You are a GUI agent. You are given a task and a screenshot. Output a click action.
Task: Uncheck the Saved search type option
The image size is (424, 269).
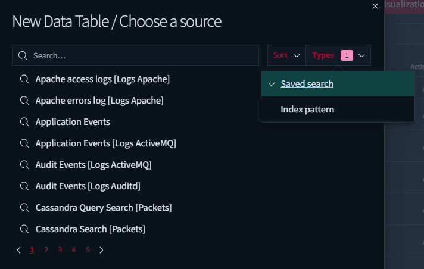click(x=338, y=84)
